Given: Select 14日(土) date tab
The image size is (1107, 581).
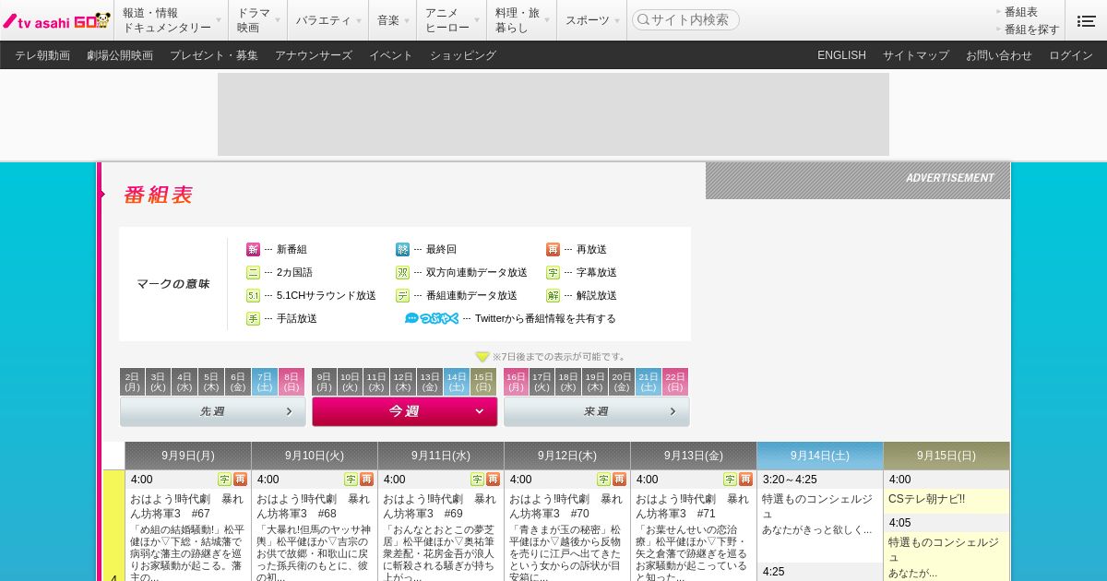Looking at the screenshot, I should [457, 382].
